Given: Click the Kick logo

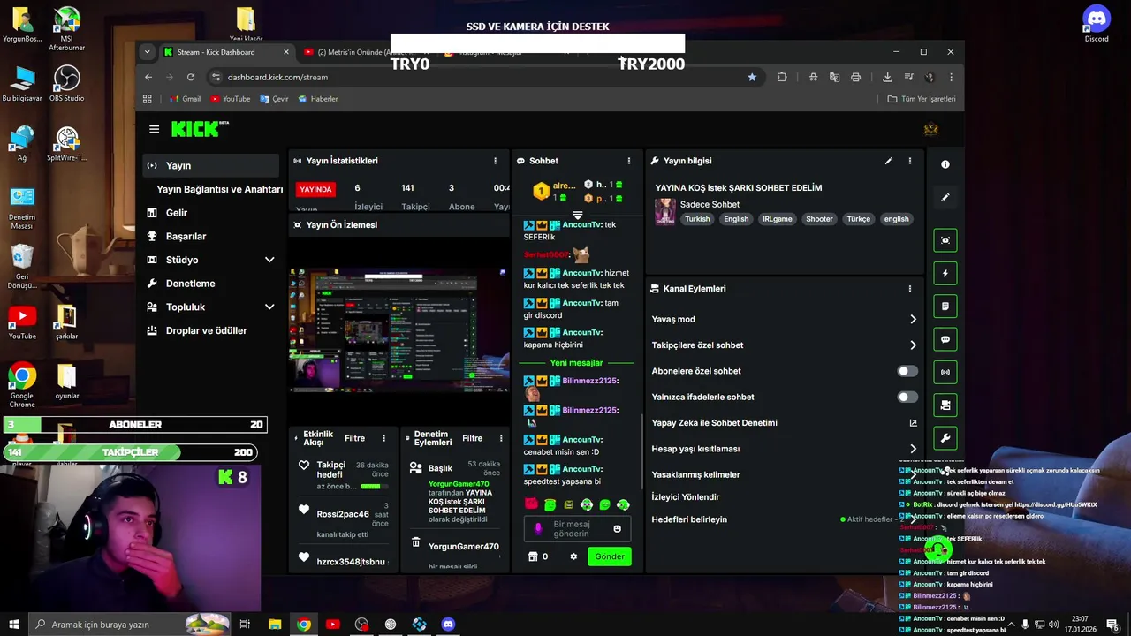Looking at the screenshot, I should point(200,129).
